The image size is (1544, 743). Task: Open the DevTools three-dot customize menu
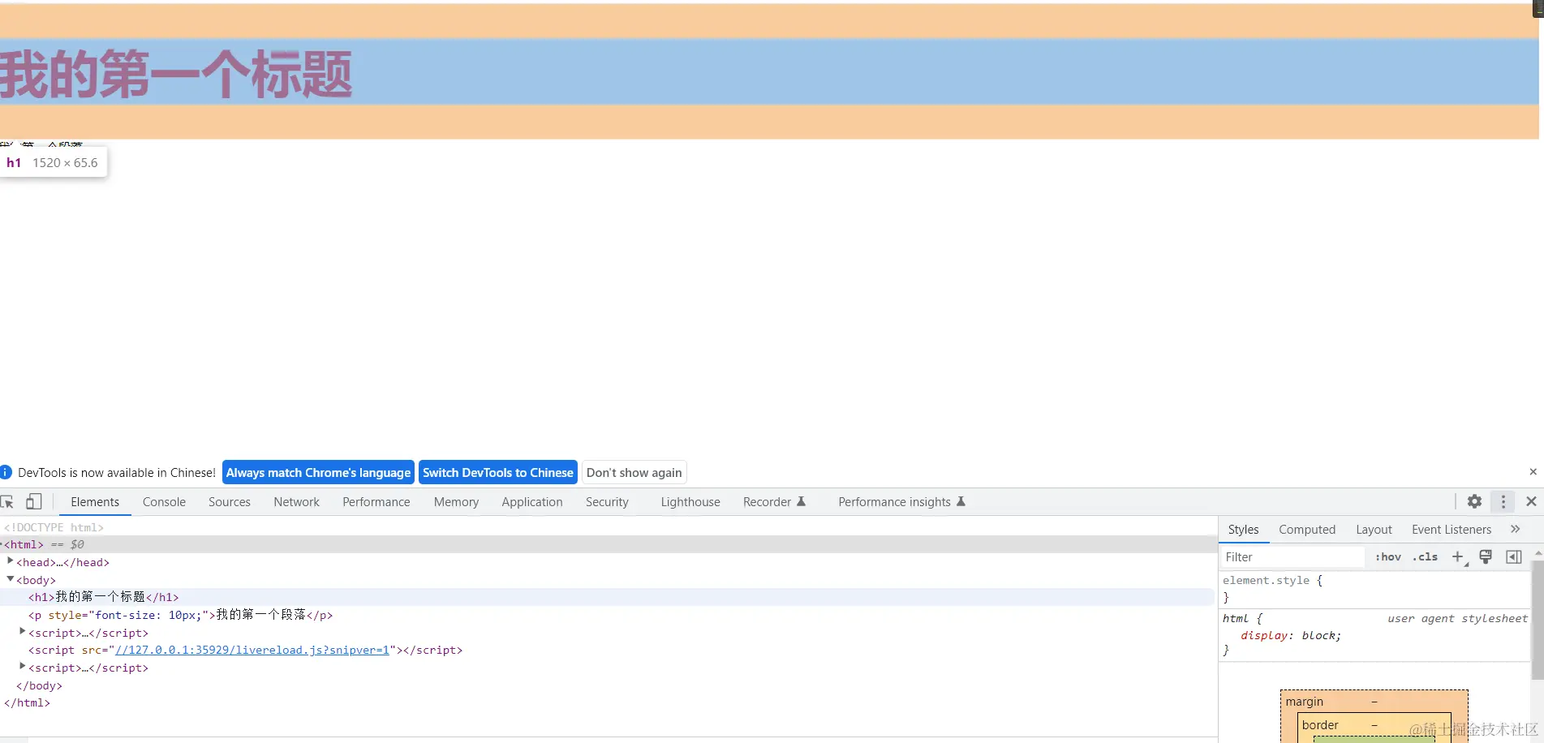[x=1503, y=501]
